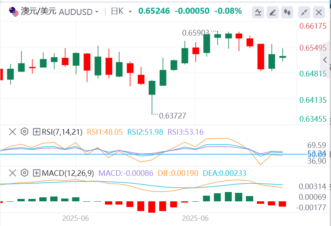The height and width of the screenshot is (226, 331).
Task: Click the 0.66175 price axis label
Action: tap(313, 26)
